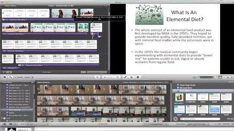Play the photo browser preview button
Viewport: 234px width, 131px height.
175,119
